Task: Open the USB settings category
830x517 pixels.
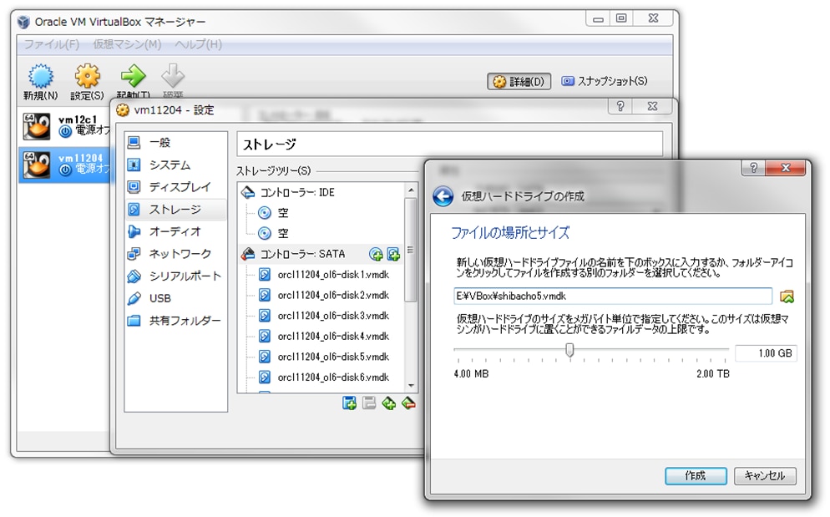Action: (175, 298)
